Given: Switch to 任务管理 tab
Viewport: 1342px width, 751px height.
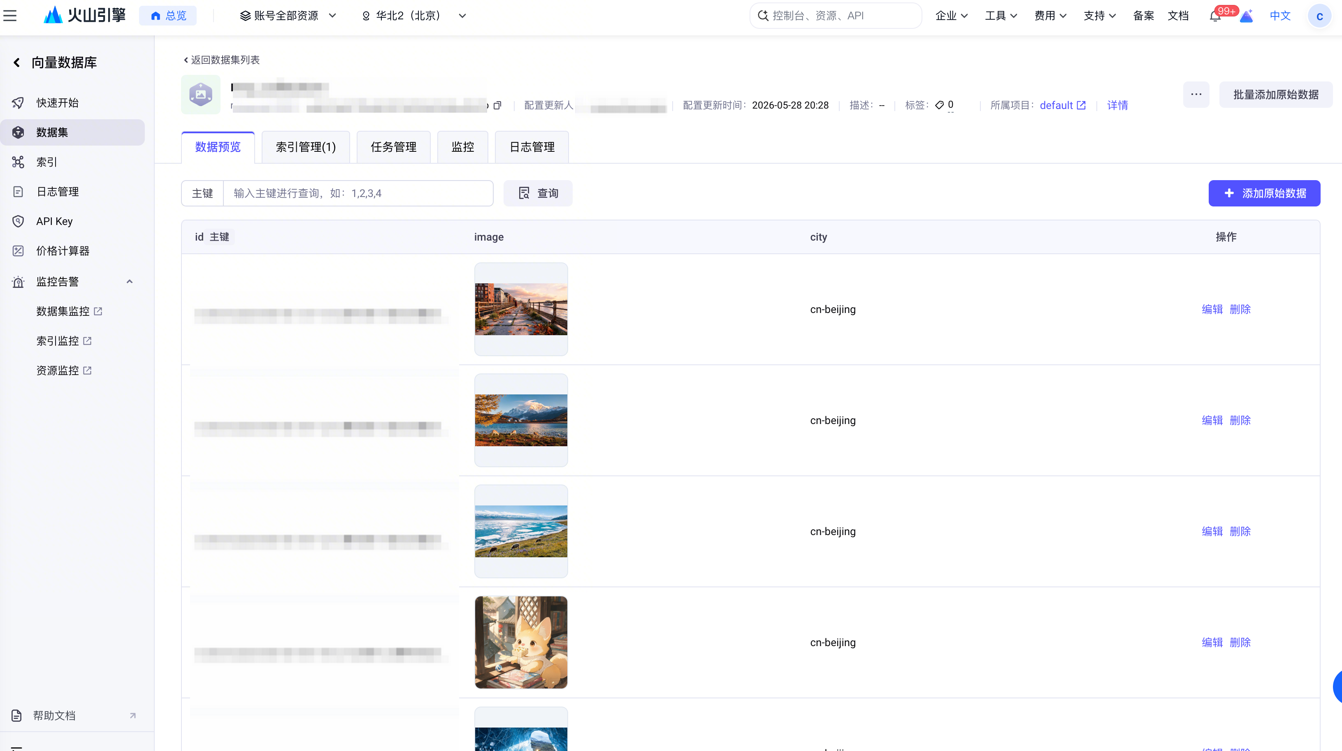Looking at the screenshot, I should [393, 147].
